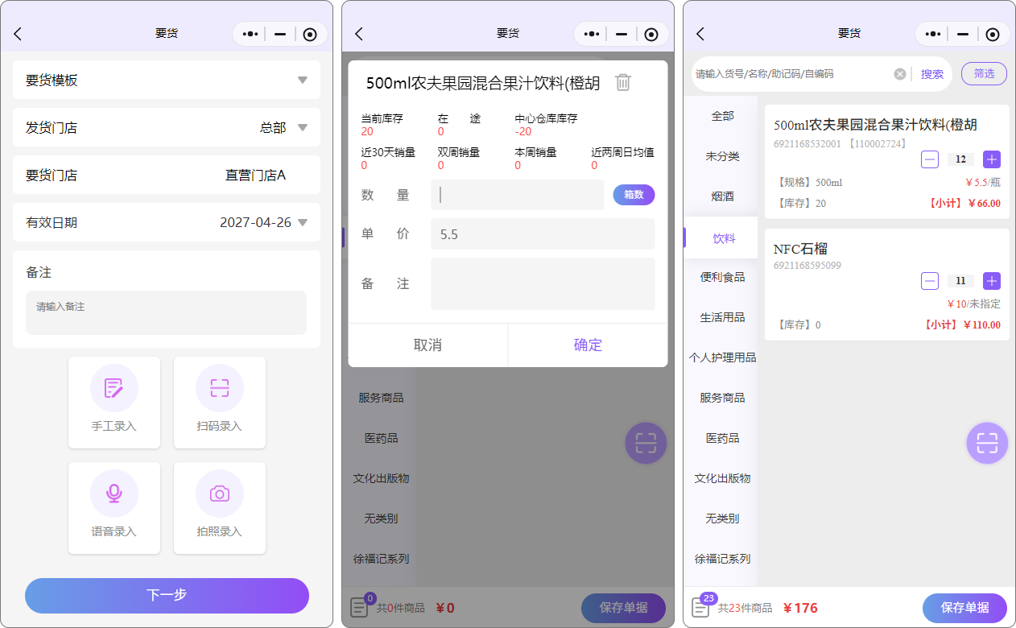Increase quantity of 500ml农夫果园 item
The image size is (1016, 628).
pos(992,159)
